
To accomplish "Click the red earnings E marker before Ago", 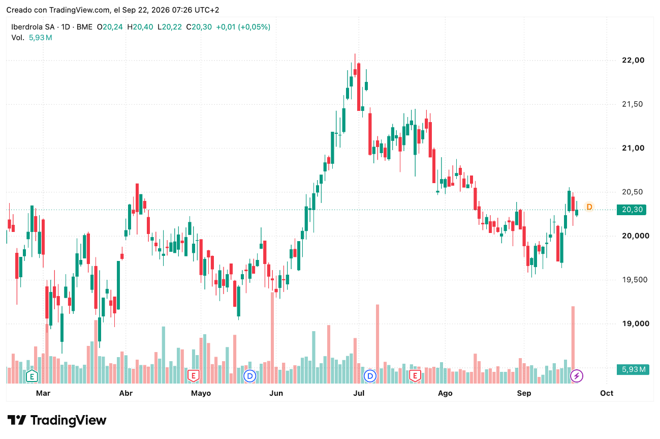I will tap(415, 376).
